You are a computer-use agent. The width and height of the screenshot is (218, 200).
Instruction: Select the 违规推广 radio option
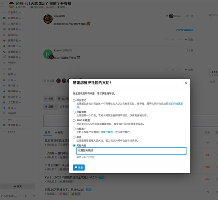[x=74, y=129]
